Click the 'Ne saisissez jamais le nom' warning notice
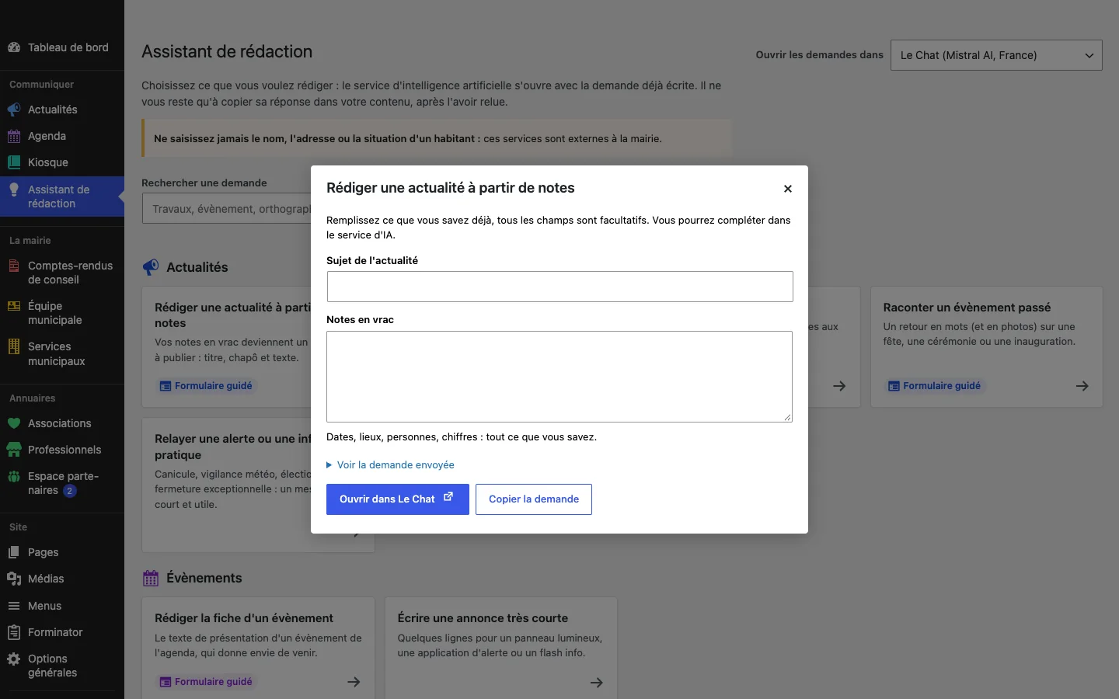1119x699 pixels. click(437, 139)
